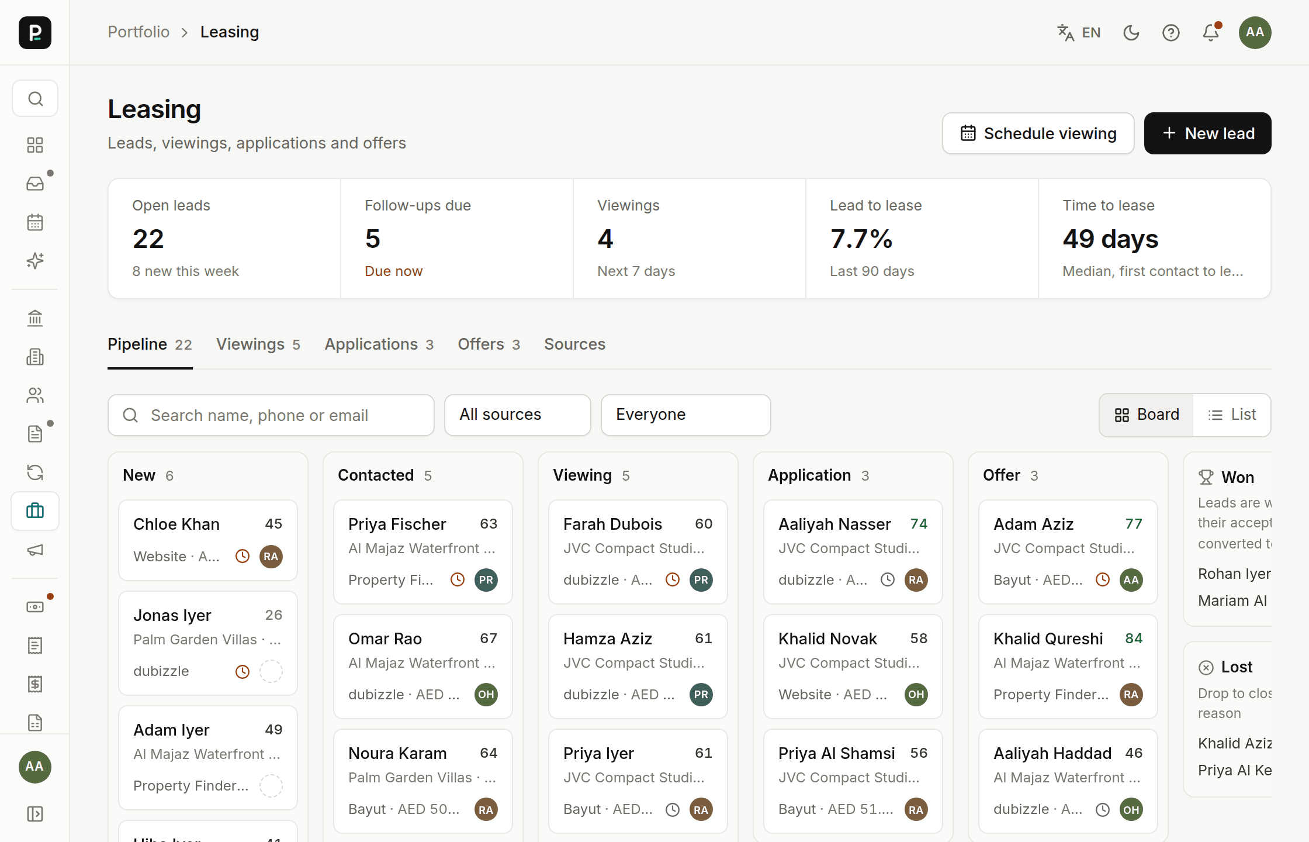Open the Hamza Aziz viewing card

click(x=638, y=667)
